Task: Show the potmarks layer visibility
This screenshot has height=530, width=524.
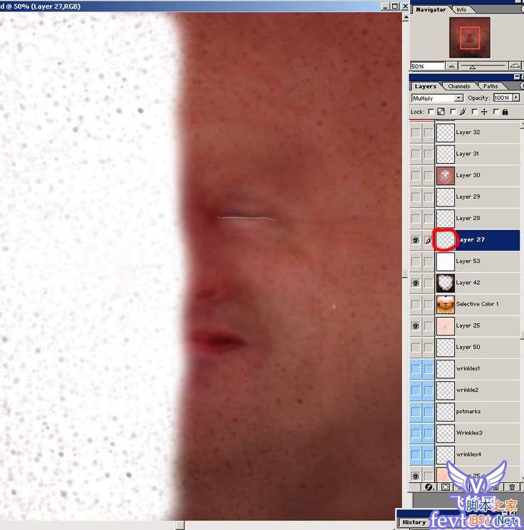Action: 416,412
